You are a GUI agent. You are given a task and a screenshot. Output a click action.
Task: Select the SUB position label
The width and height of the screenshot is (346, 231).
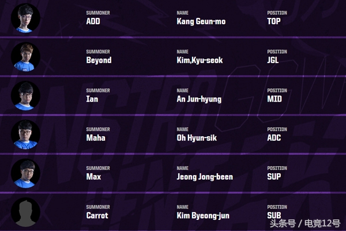pyautogui.click(x=274, y=215)
